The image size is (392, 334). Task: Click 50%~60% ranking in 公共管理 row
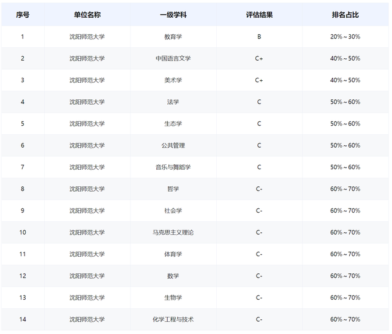[345, 145]
